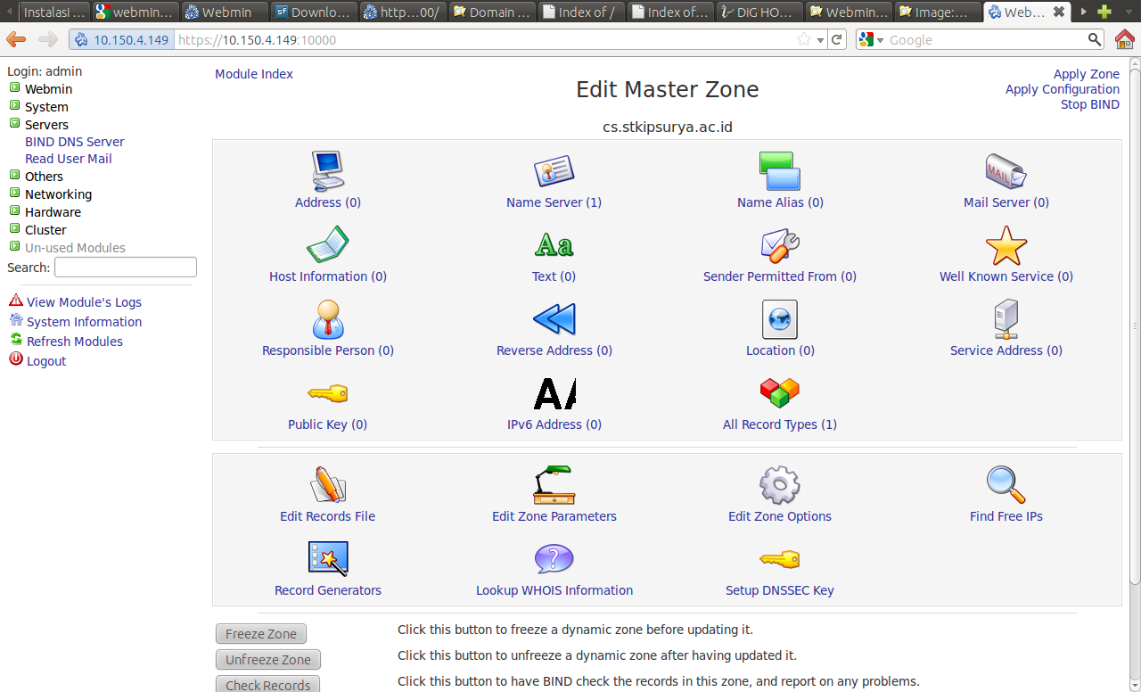Click the Apply Configuration link
The height and width of the screenshot is (692, 1141).
coord(1062,89)
